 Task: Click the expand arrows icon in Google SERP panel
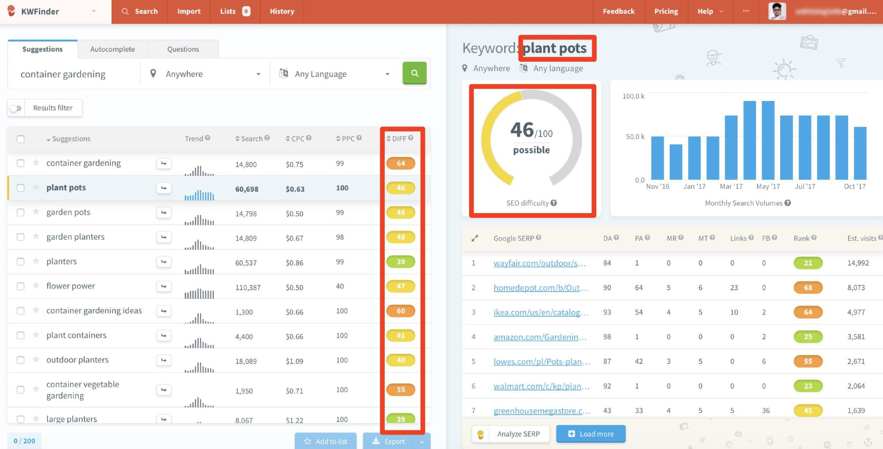475,238
